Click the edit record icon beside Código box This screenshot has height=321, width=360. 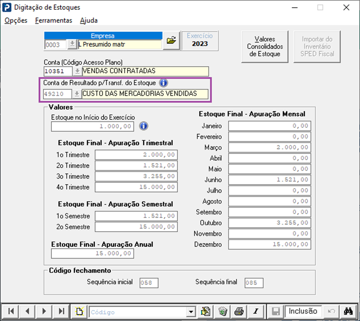click(x=205, y=311)
